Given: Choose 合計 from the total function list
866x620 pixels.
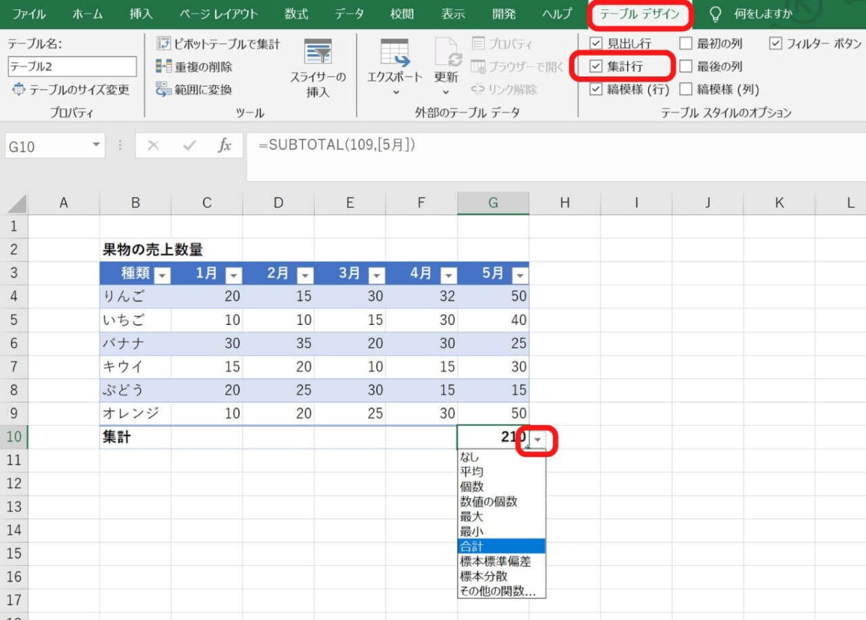Looking at the screenshot, I should coord(502,546).
